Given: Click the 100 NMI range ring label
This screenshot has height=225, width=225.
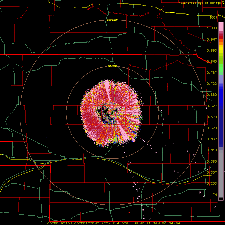Looking at the screenshot, I should (112, 20).
